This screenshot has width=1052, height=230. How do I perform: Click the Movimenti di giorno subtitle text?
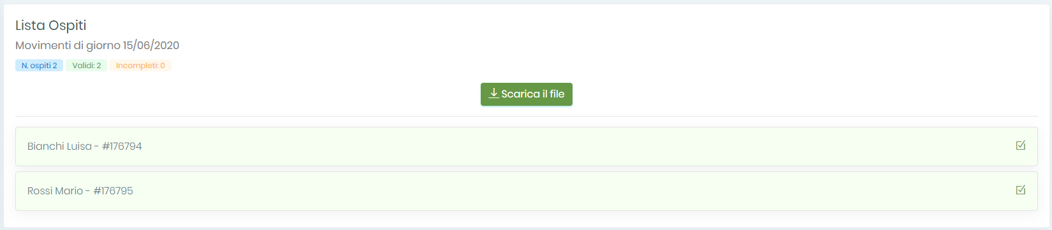[x=68, y=45]
